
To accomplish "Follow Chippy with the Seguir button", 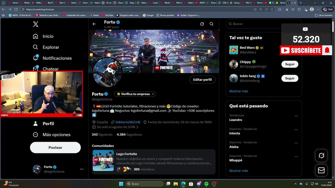I will pyautogui.click(x=290, y=64).
